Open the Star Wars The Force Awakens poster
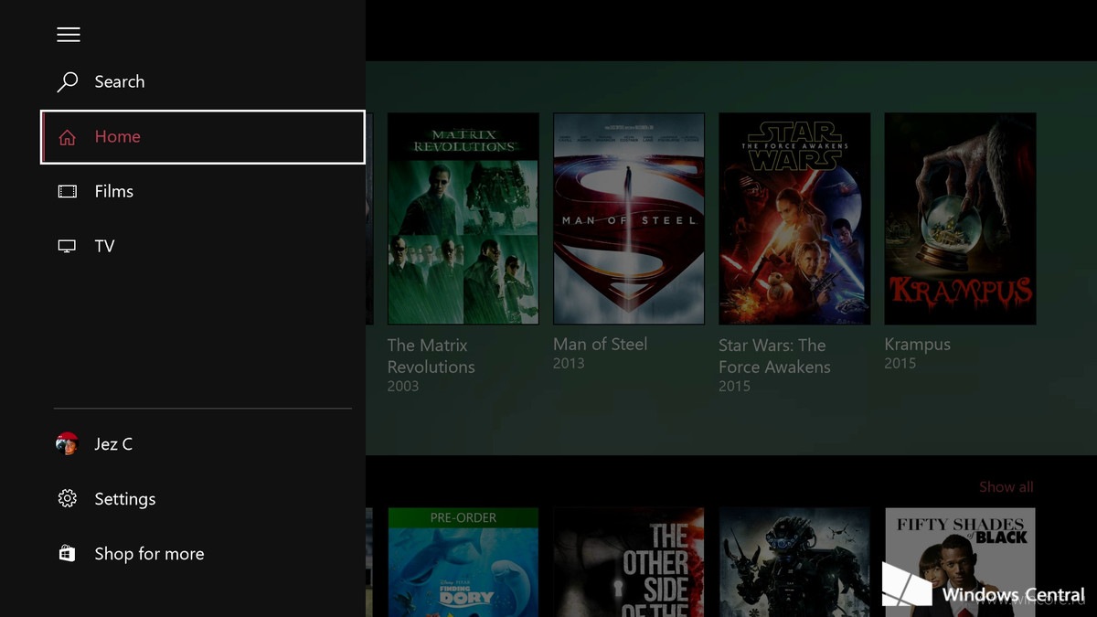The width and height of the screenshot is (1097, 617). tap(794, 218)
